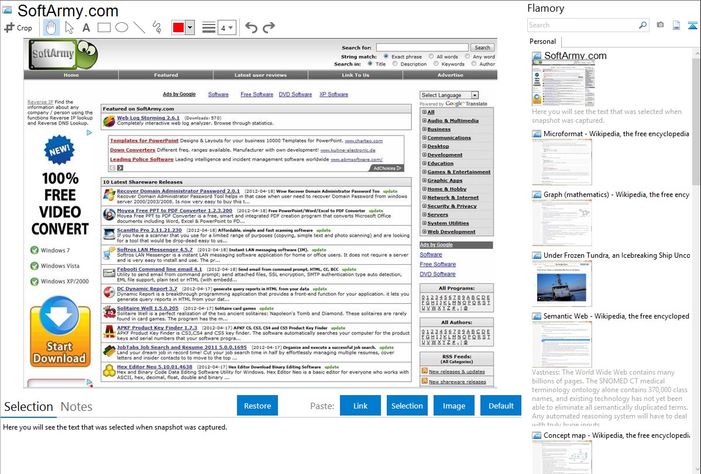Open the Select Language dropdown
Image resolution: width=701 pixels, height=474 pixels.
click(449, 95)
